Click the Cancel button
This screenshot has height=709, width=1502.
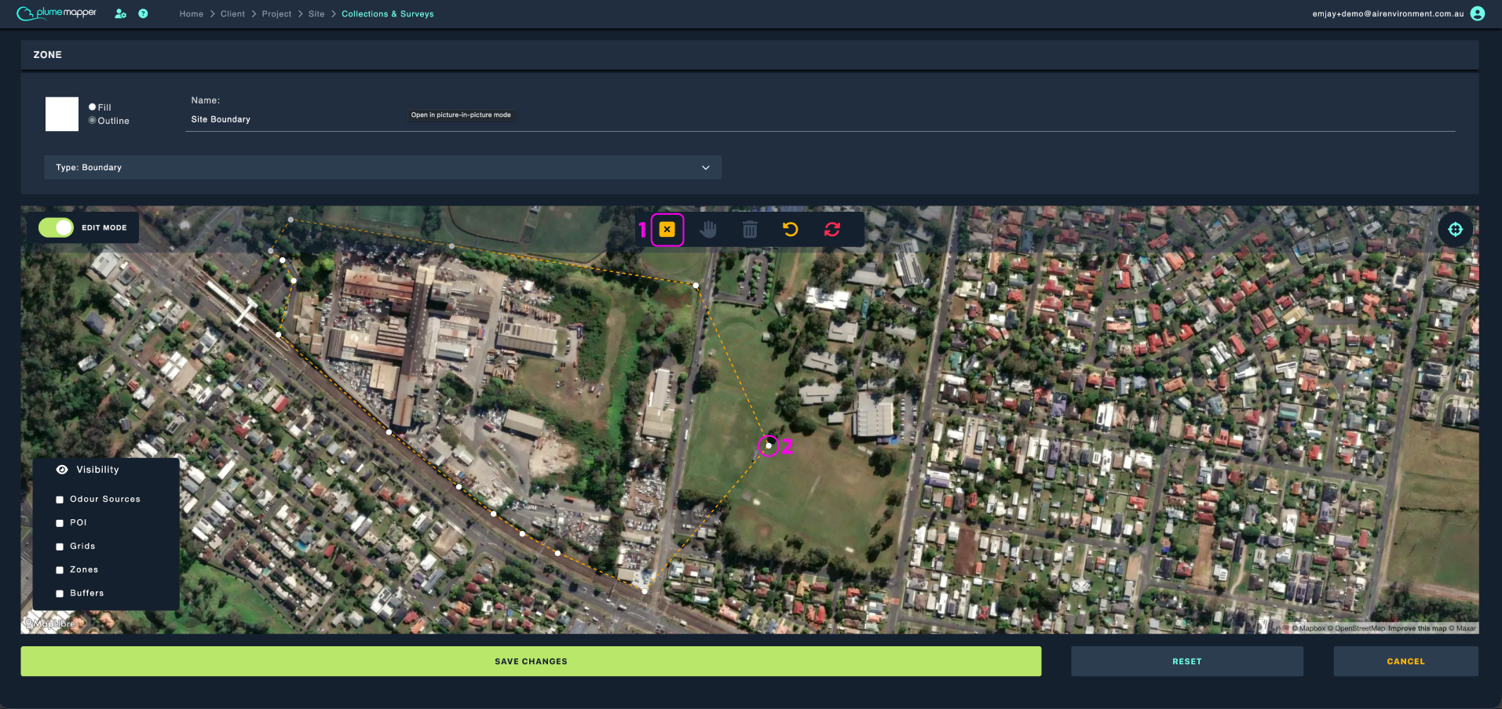pos(1405,661)
